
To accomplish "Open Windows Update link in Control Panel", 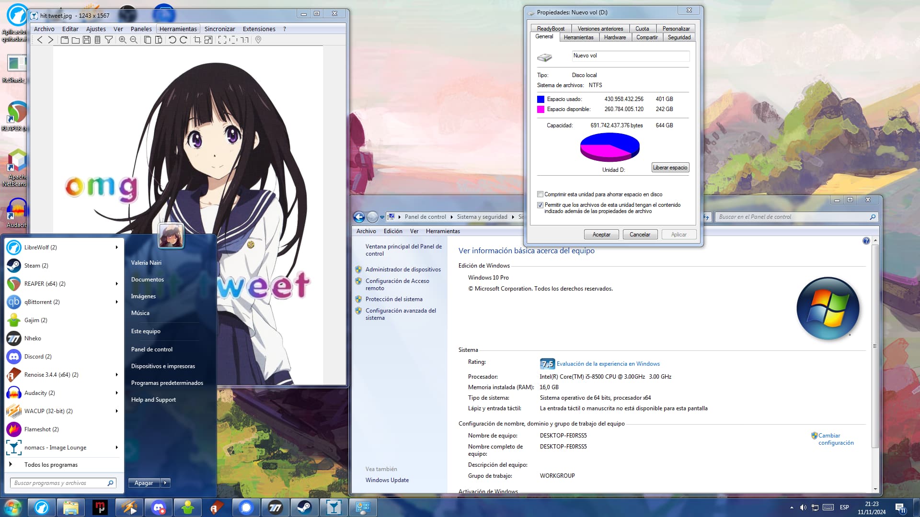I will click(387, 480).
